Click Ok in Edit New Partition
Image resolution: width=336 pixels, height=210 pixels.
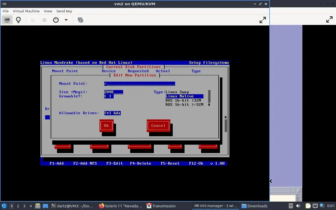(x=106, y=125)
